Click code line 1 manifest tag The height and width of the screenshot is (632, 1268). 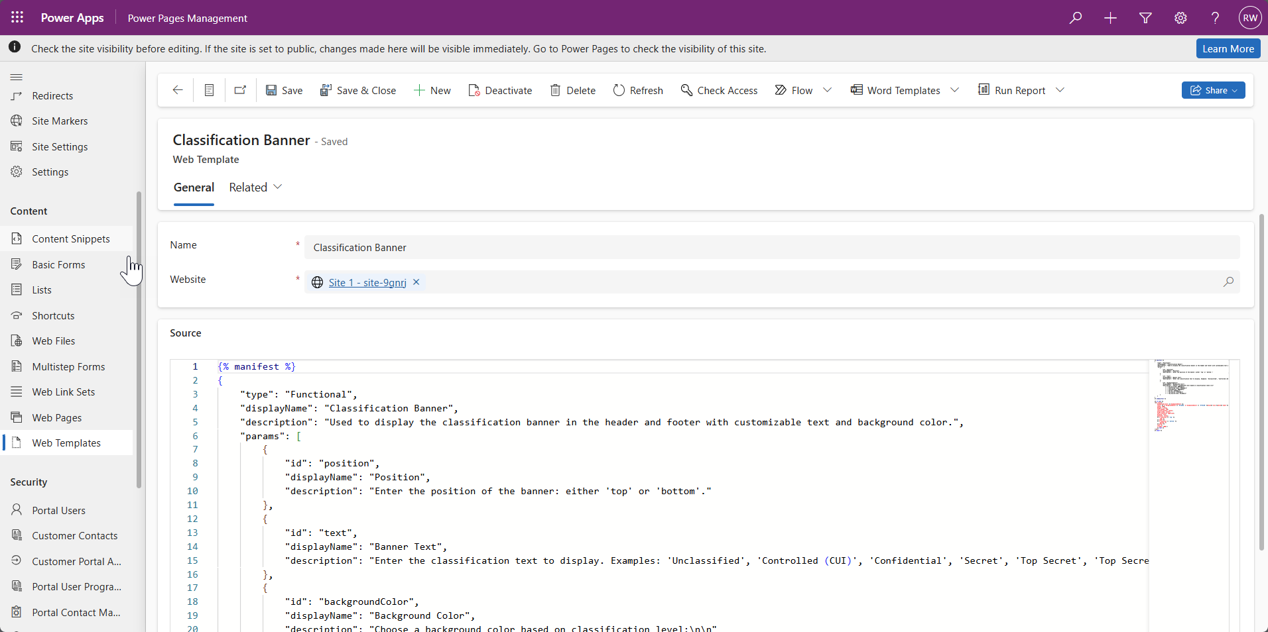click(257, 366)
